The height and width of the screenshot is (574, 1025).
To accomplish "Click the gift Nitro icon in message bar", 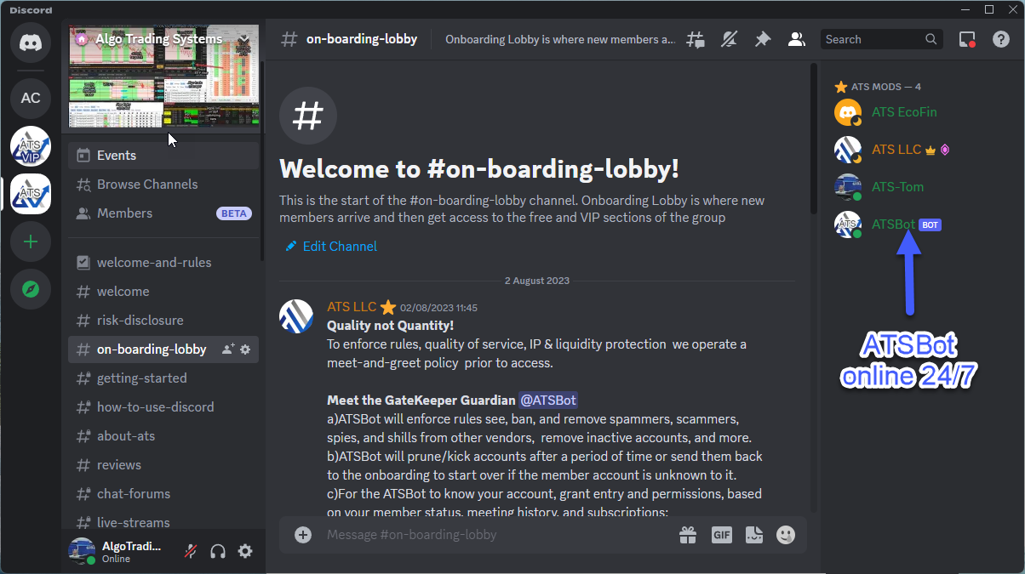I will tap(688, 534).
